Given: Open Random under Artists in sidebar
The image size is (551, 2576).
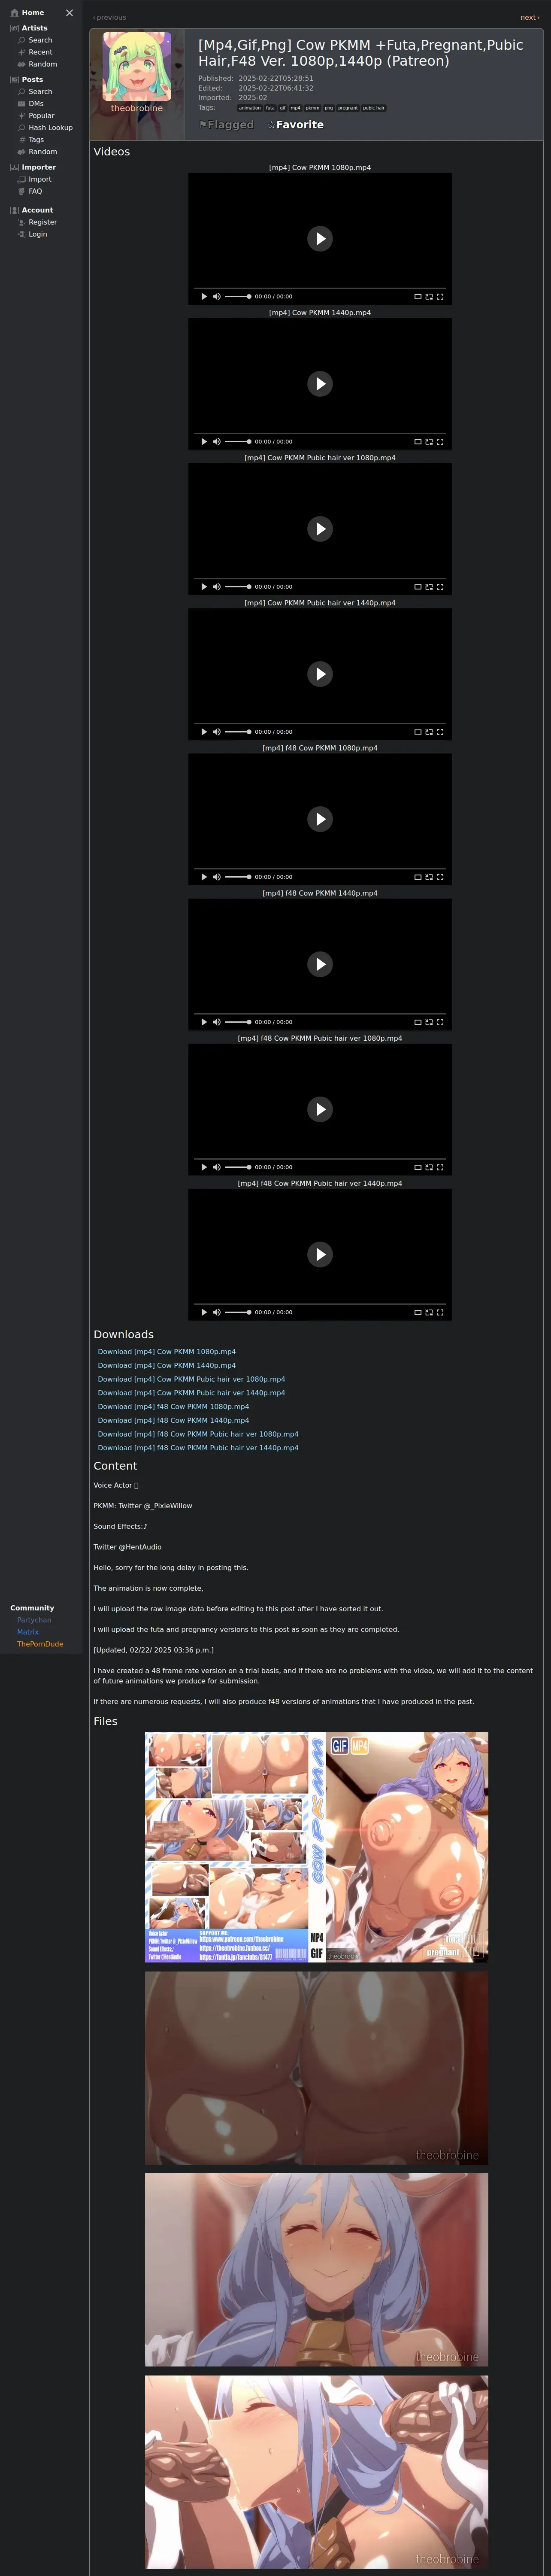Looking at the screenshot, I should 42,64.
